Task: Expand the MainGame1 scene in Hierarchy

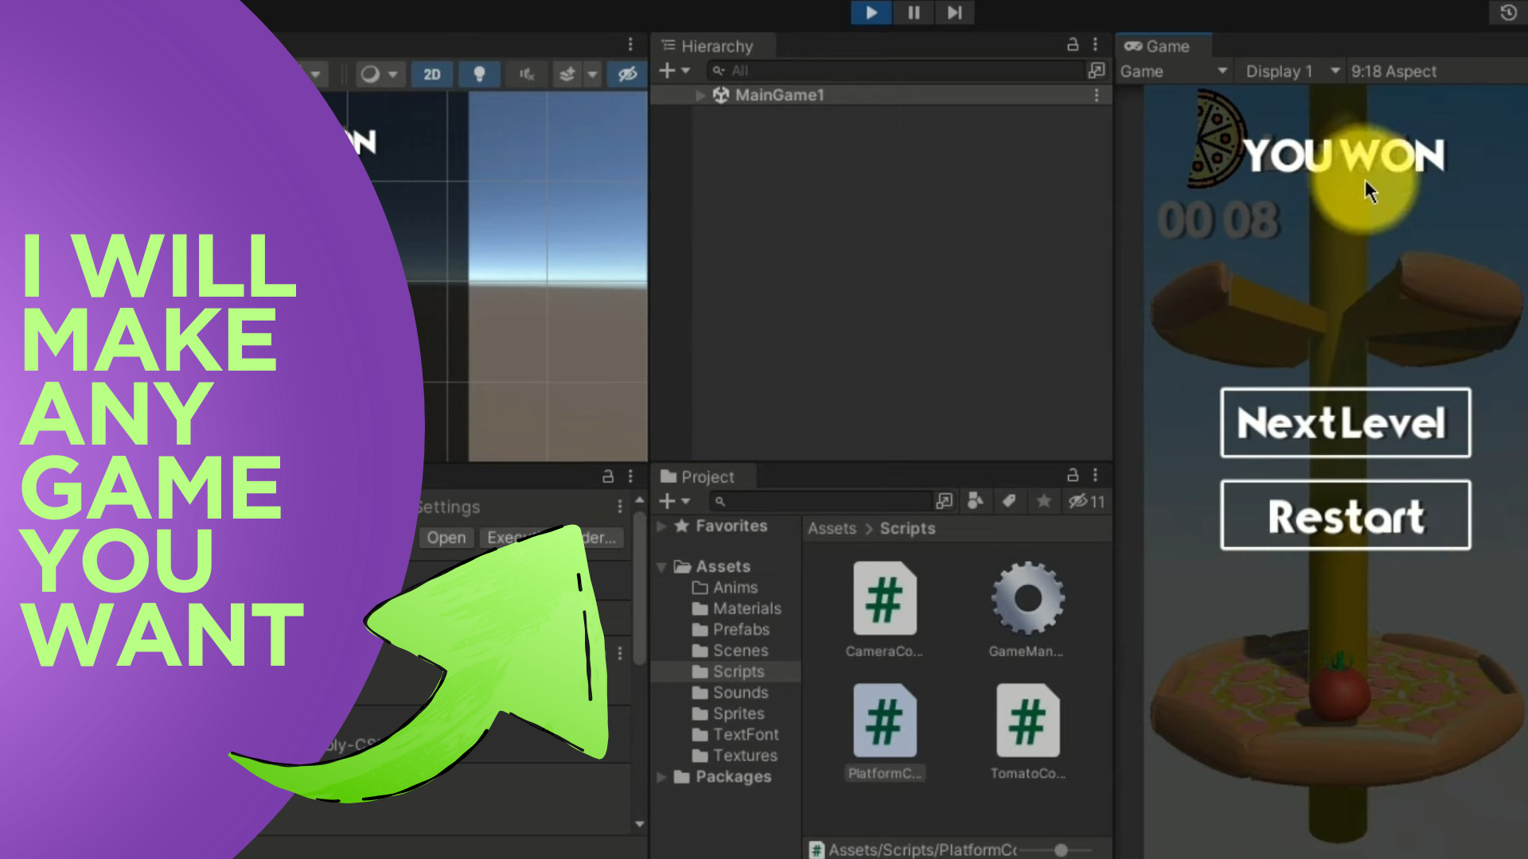Action: tap(700, 95)
